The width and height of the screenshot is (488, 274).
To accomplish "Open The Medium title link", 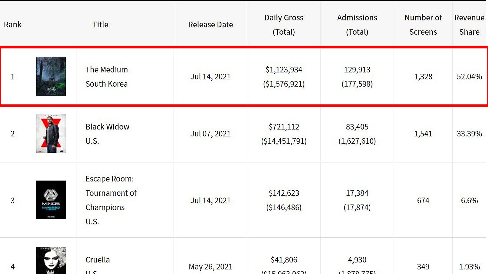I will coord(106,70).
